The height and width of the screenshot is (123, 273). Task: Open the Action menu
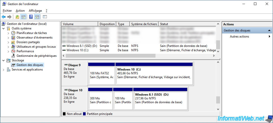20,11
